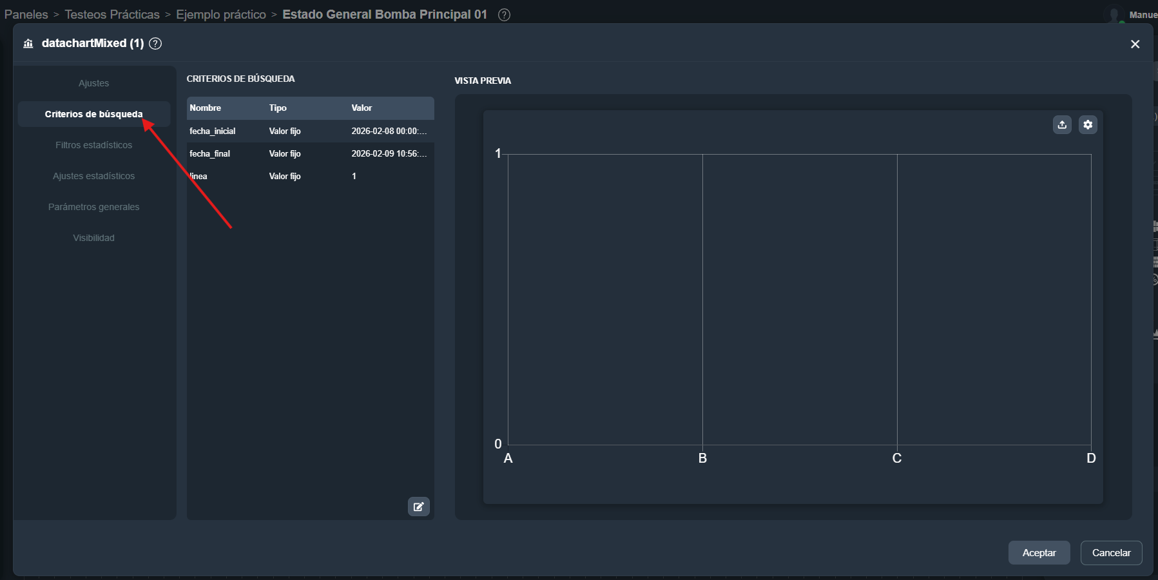Click the Nombre column header
Image resolution: width=1158 pixels, height=580 pixels.
[206, 108]
